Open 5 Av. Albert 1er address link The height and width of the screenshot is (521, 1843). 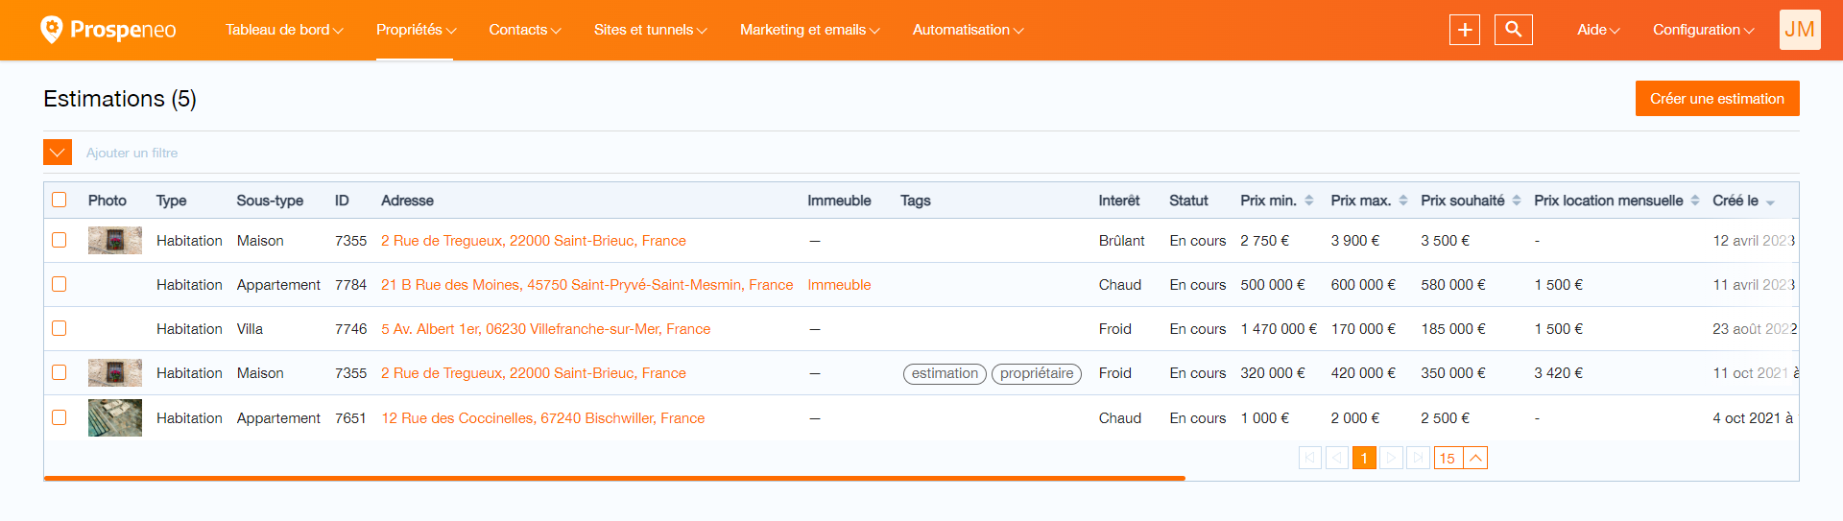pos(545,329)
